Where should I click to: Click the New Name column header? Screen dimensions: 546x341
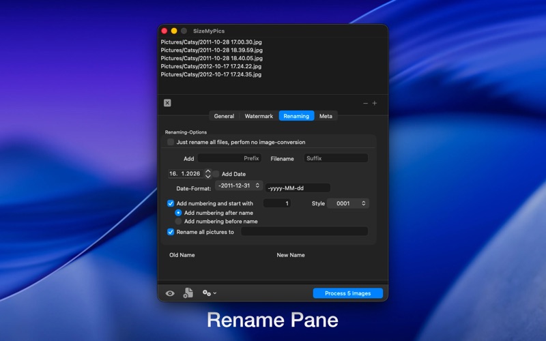pyautogui.click(x=291, y=255)
